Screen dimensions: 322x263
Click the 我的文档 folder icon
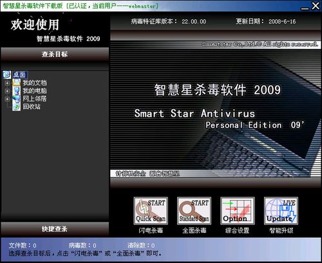coord(16,83)
